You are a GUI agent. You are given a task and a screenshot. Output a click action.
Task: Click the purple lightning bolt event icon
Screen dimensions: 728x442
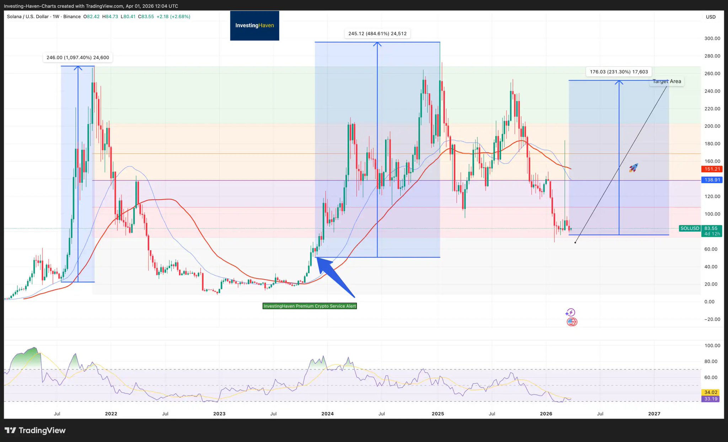coord(570,313)
